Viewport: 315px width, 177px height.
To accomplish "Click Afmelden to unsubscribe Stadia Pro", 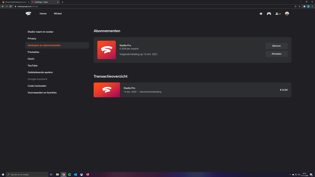I will (276, 54).
